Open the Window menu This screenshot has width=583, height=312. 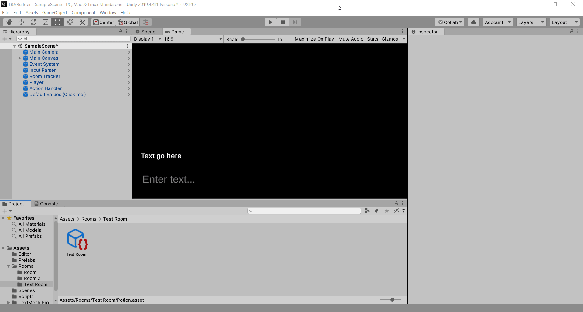pos(108,13)
